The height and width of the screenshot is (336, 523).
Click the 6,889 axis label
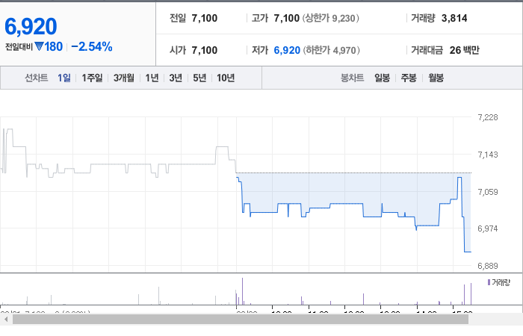pyautogui.click(x=488, y=266)
